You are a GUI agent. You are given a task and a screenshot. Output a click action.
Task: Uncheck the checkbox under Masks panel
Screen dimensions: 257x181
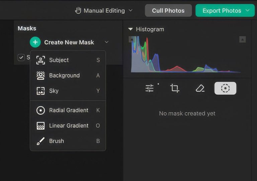[21, 58]
